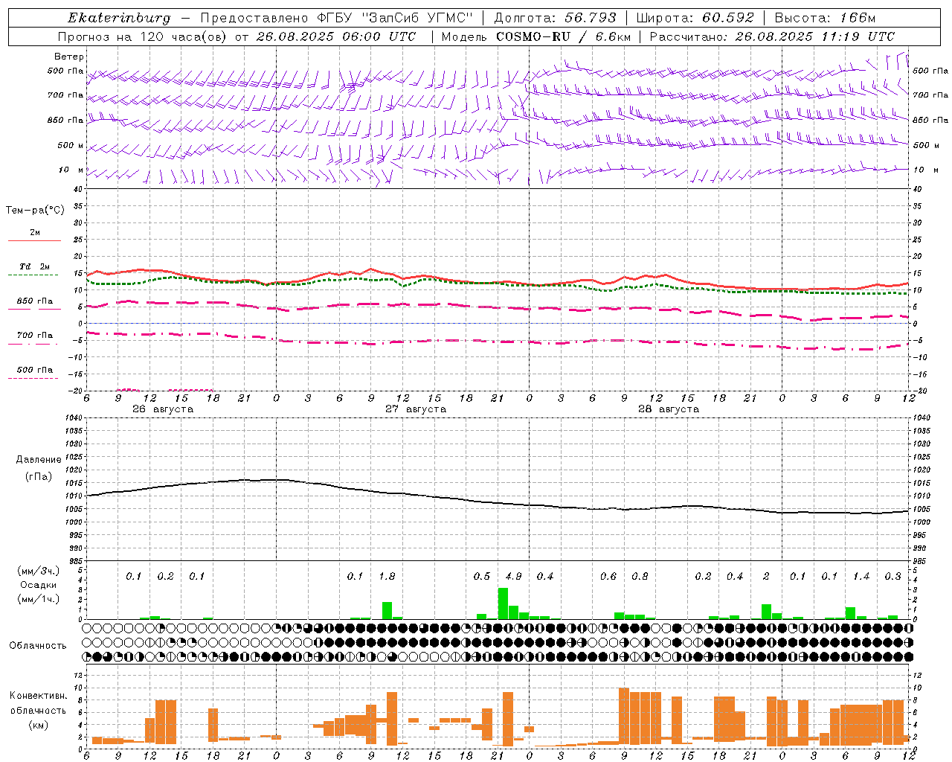This screenshot has height=762, width=952.
Task: Click 'Прогноз на 120 часа(ов)' forecast period text
Action: click(144, 36)
